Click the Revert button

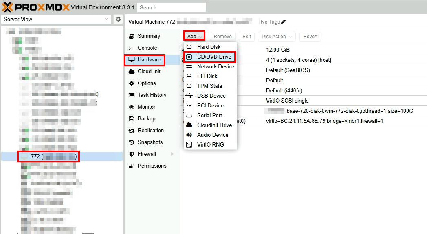click(310, 37)
